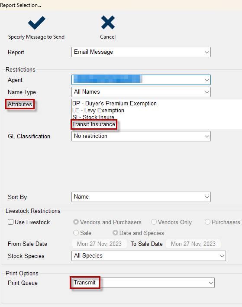Select SI - Stock Insure attribute
Image resolution: width=242 pixels, height=307 pixels.
(x=93, y=117)
